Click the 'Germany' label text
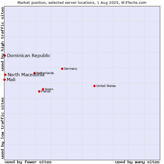164x164 pixels. tap(71, 69)
